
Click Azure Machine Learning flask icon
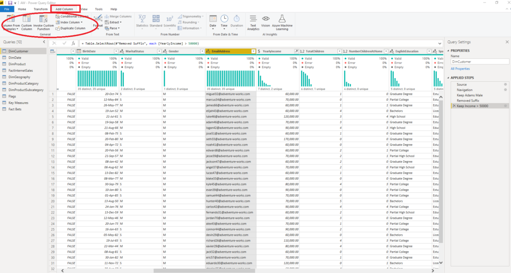[x=282, y=18]
